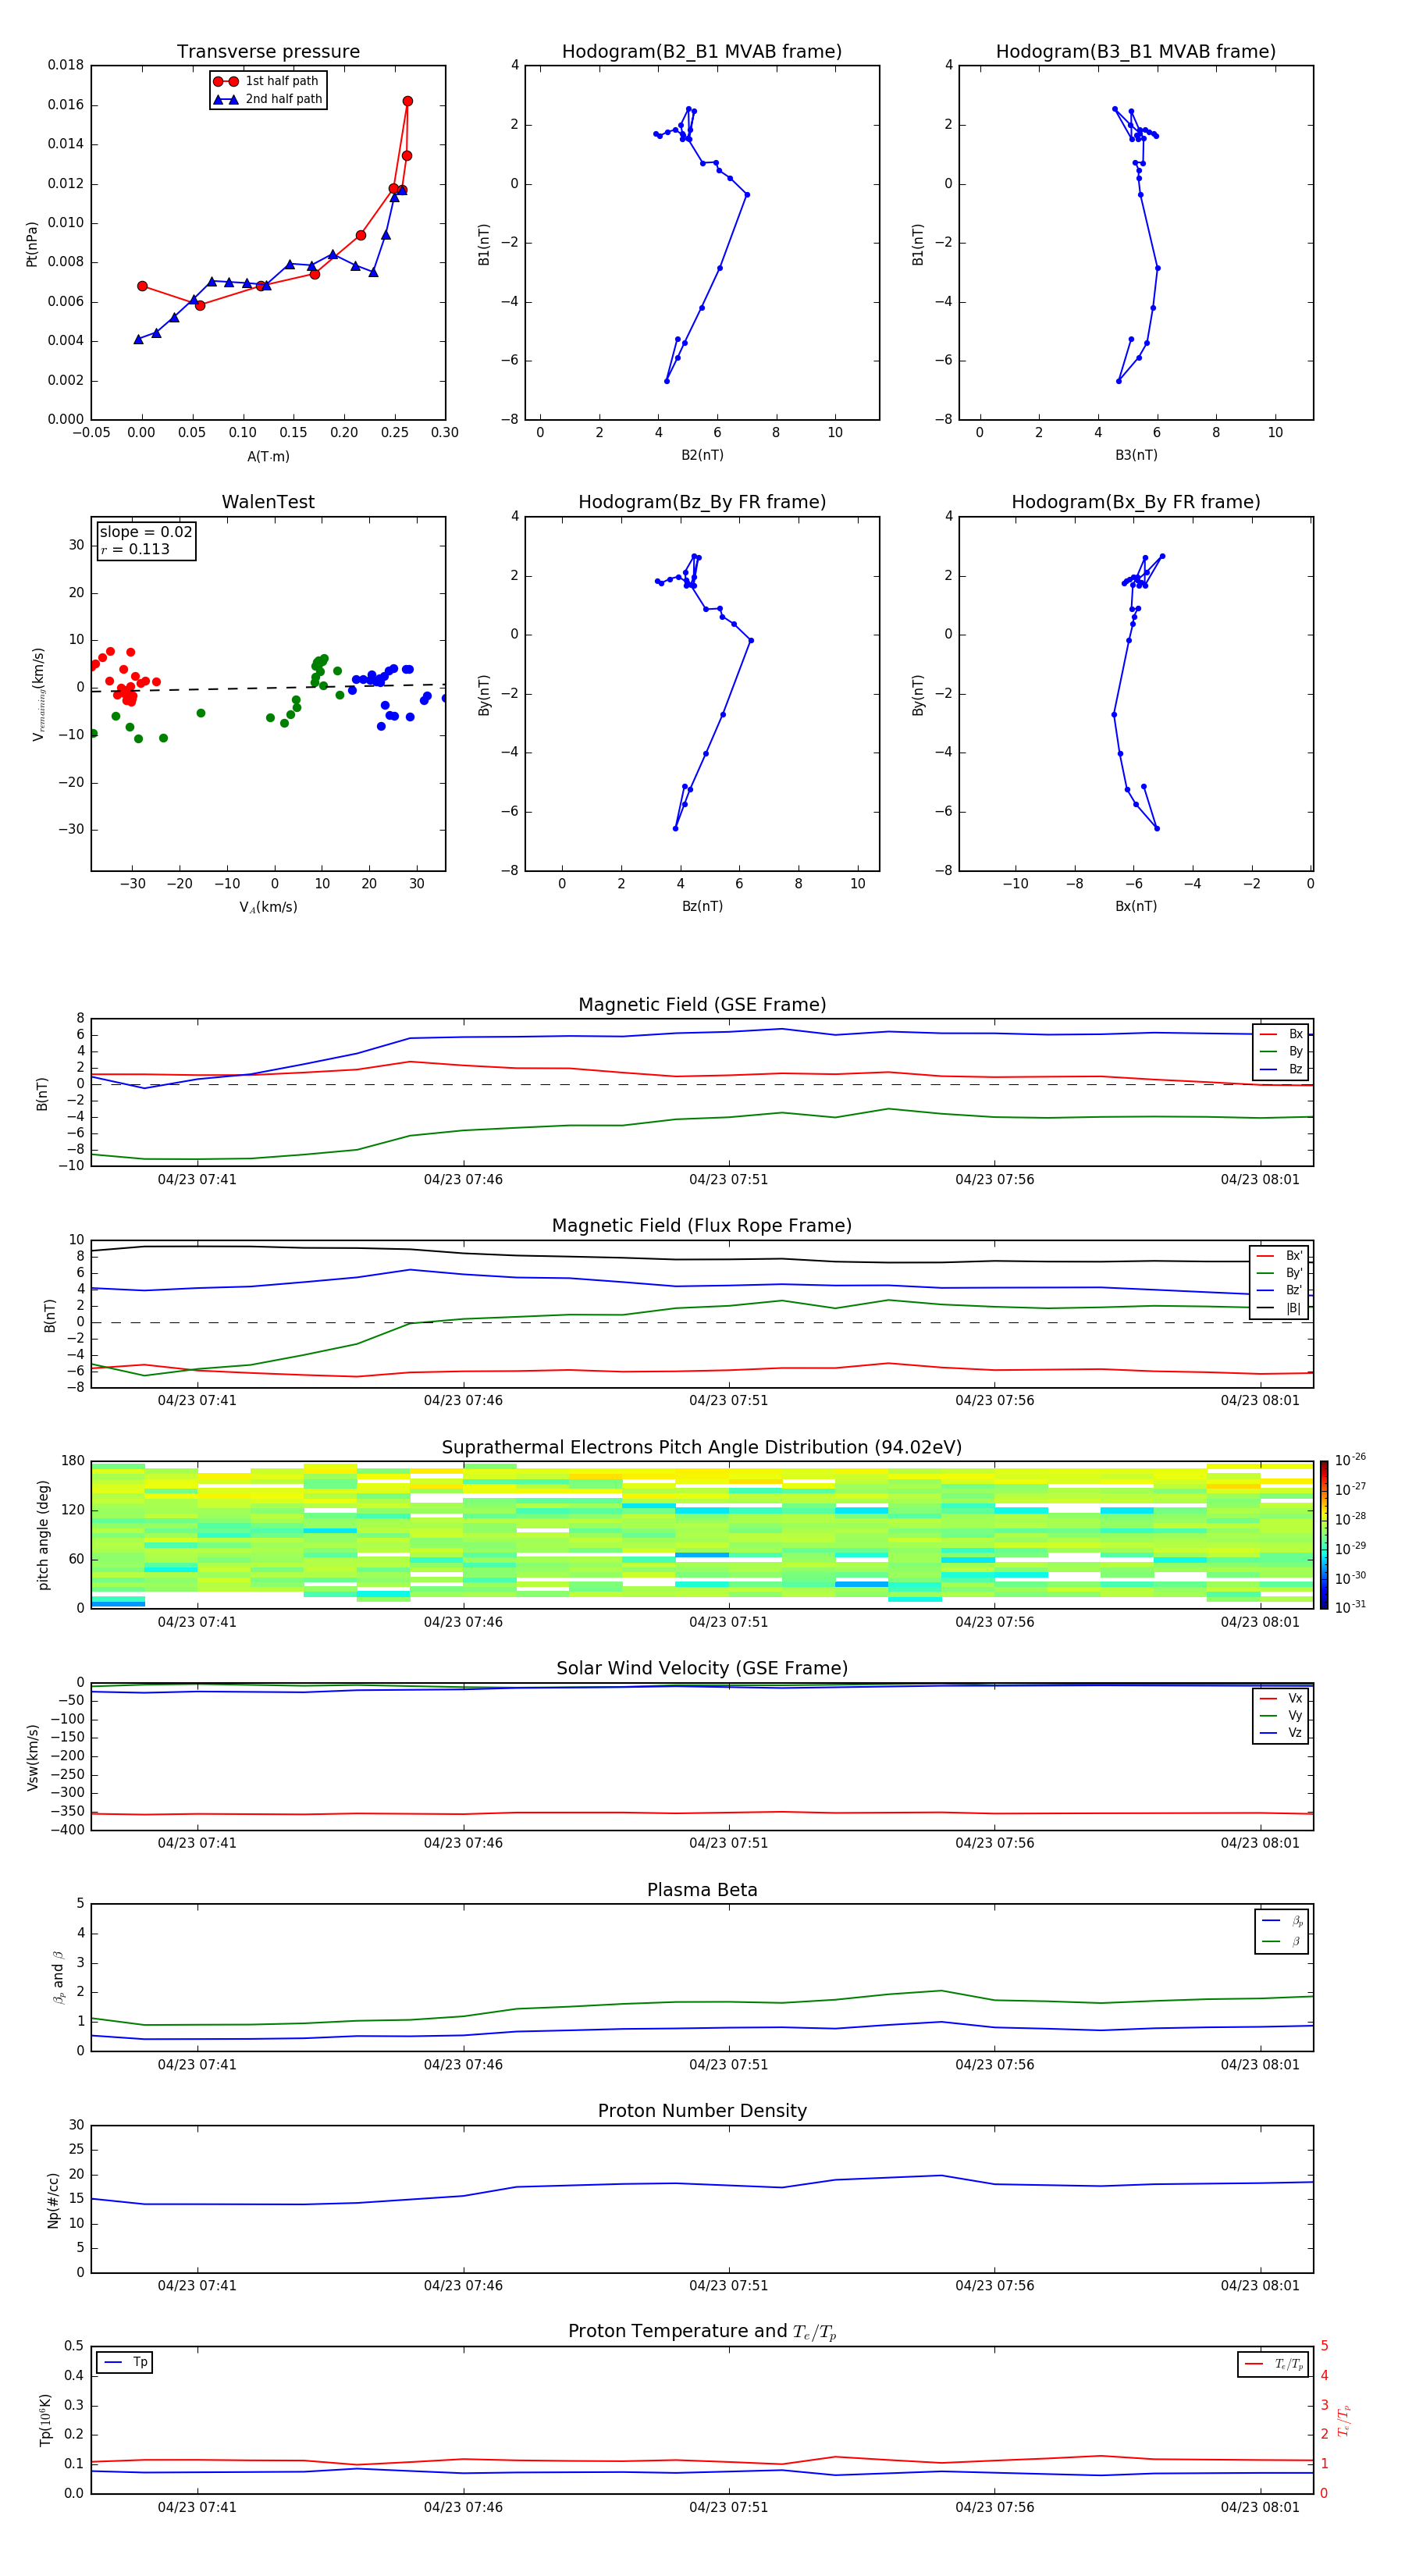
Task: Click the Suprathermal Electrons Pitch Angle title
Action: point(702,1447)
